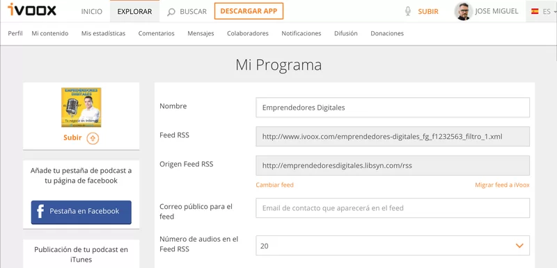The height and width of the screenshot is (268, 557).
Task: Click the orange Subir link under cover
Action: [72, 137]
